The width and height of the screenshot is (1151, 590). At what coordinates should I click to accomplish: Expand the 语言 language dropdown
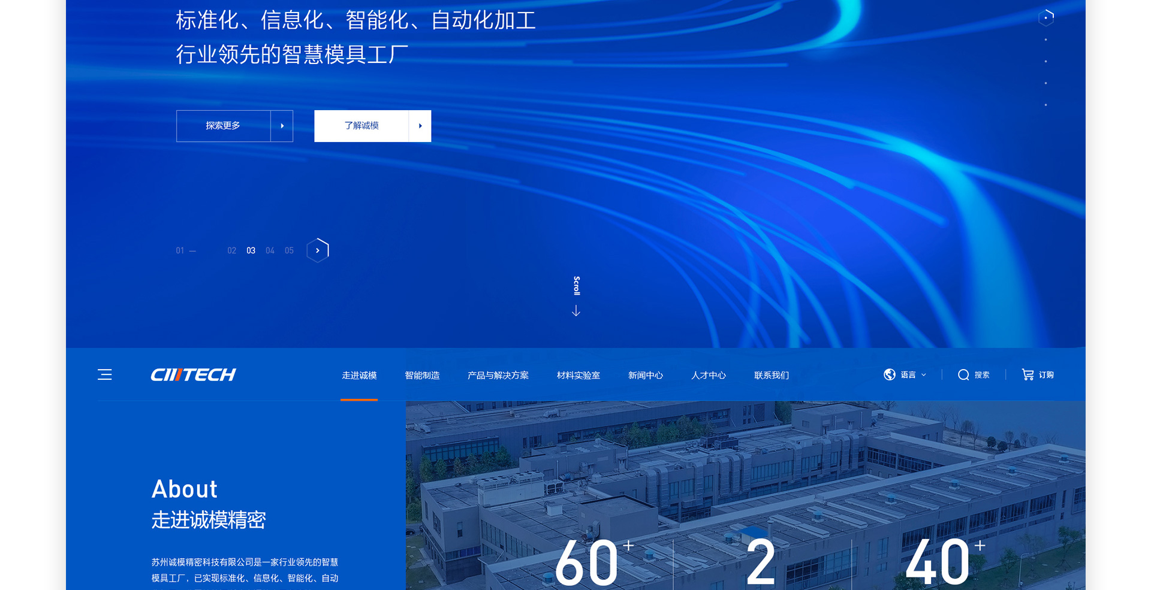click(914, 375)
